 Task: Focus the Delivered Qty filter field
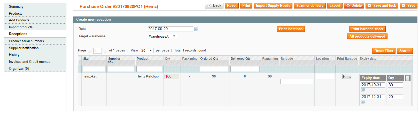(x=245, y=69)
